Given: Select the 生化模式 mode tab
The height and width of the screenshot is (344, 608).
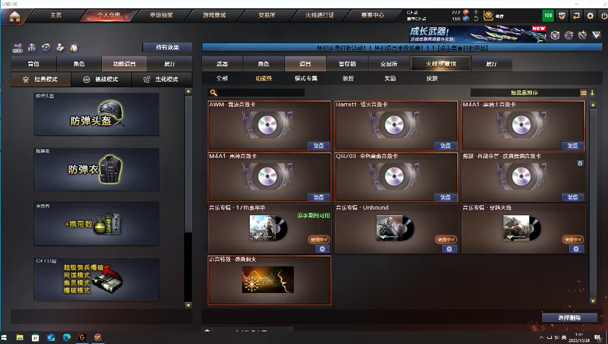Looking at the screenshot, I should [162, 80].
